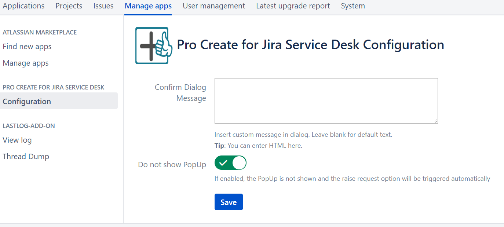Select the Manage apps top navigation tab
Image resolution: width=504 pixels, height=227 pixels.
point(148,6)
